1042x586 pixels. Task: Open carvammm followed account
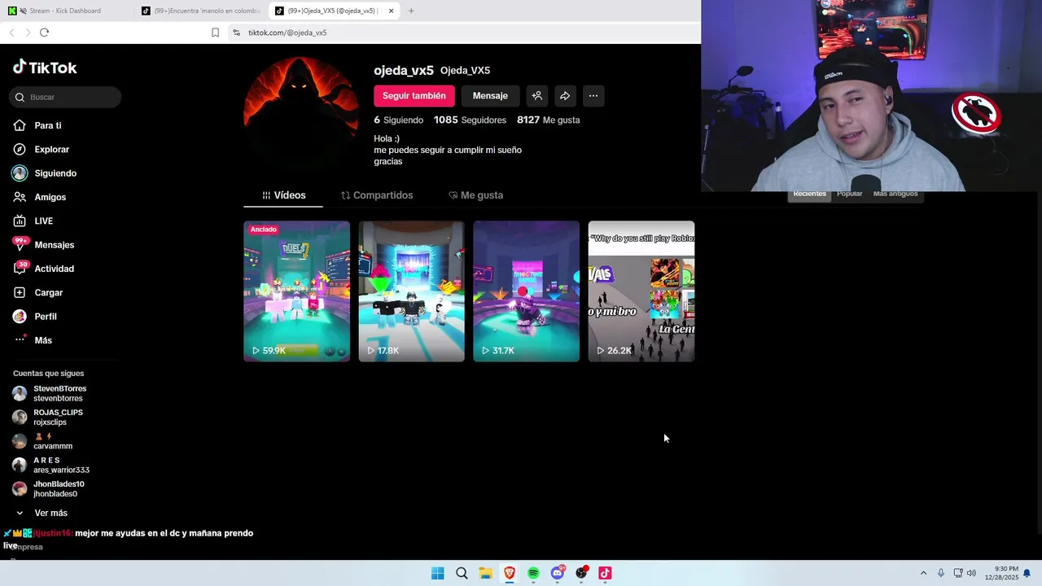pyautogui.click(x=43, y=441)
